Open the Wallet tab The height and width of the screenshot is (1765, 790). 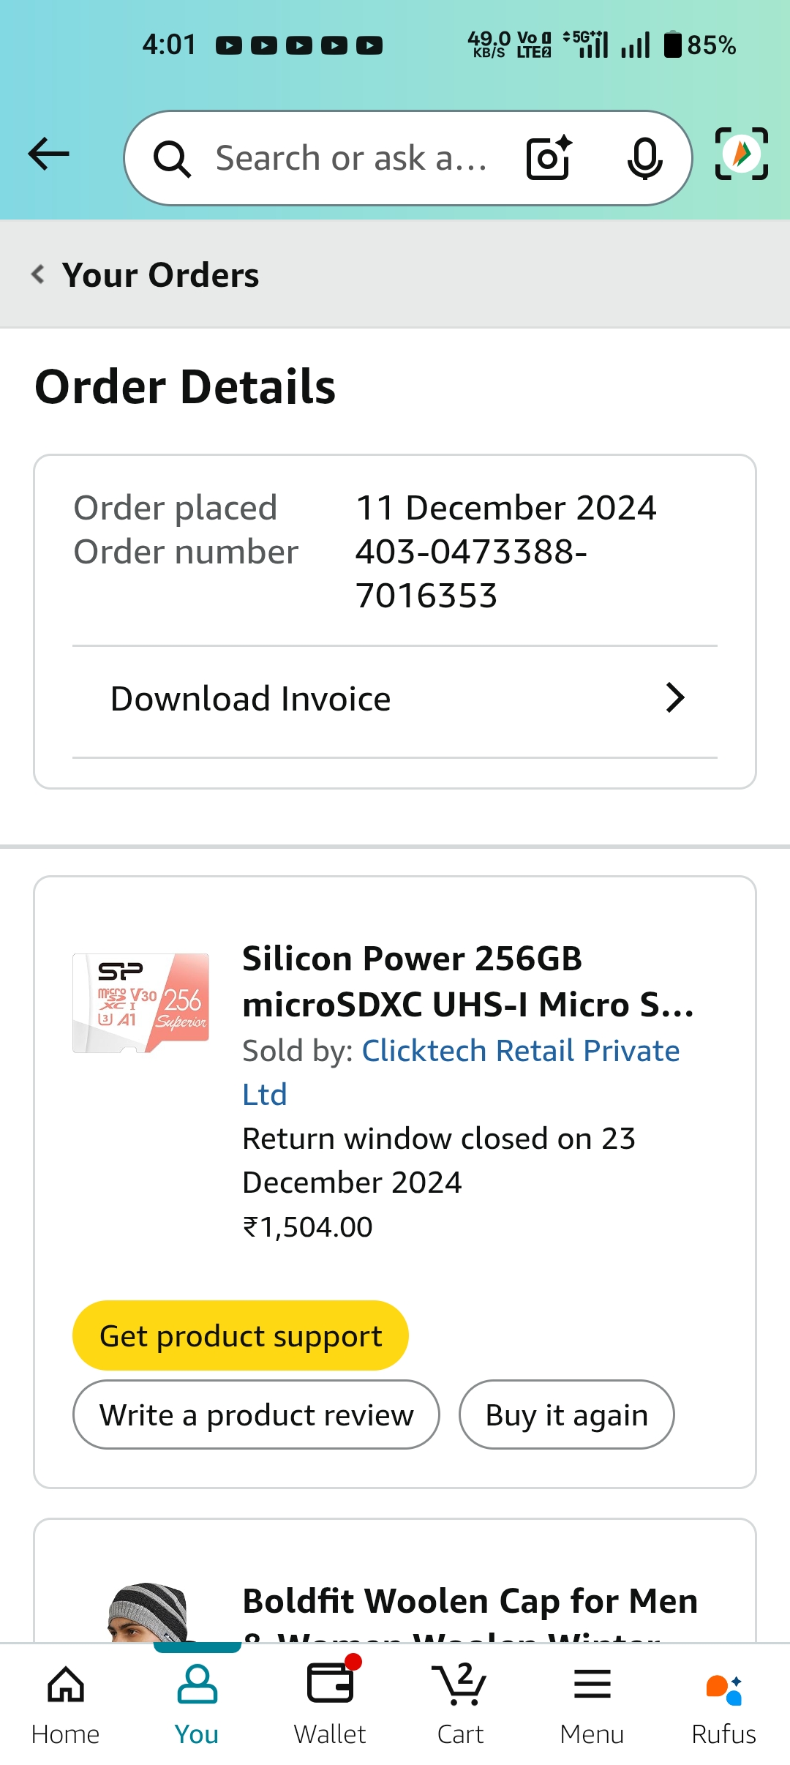(330, 1704)
